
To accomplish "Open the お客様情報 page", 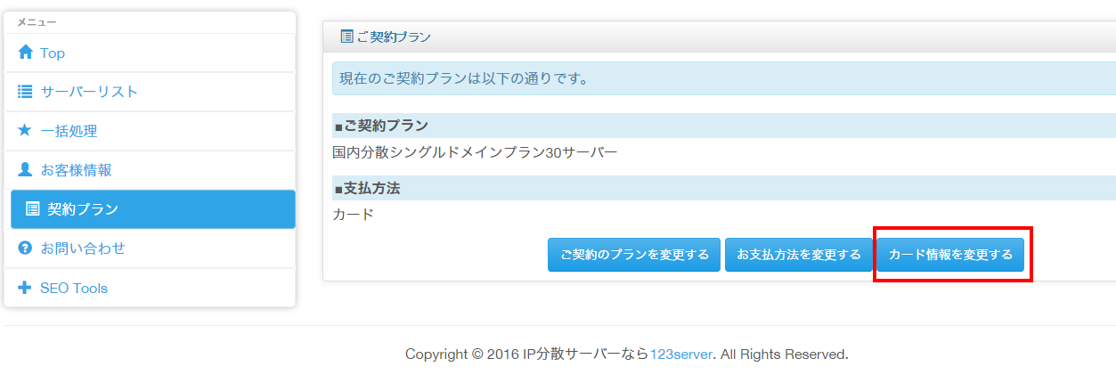I will [x=76, y=170].
